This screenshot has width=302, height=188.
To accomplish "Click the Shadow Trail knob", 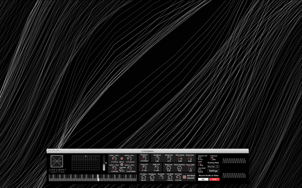I will [200, 158].
